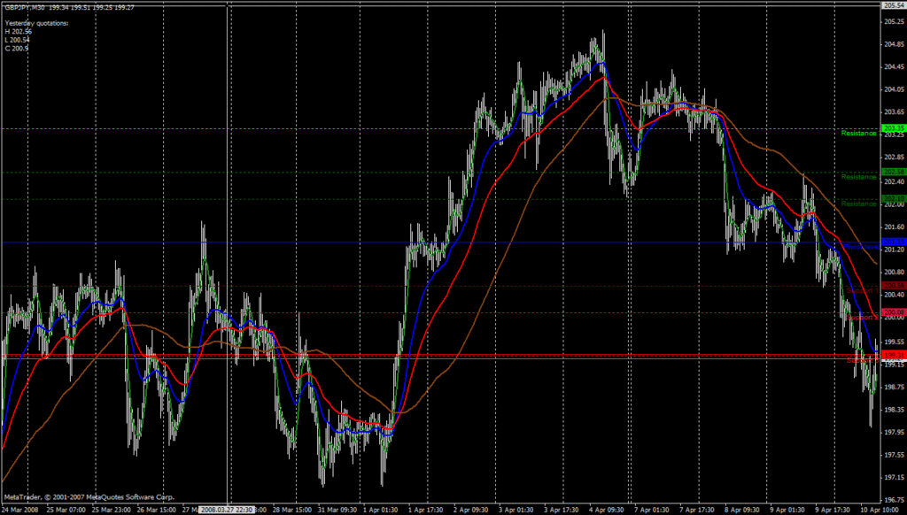Click the 'Support 1' label
This screenshot has height=515, width=907.
(x=863, y=290)
